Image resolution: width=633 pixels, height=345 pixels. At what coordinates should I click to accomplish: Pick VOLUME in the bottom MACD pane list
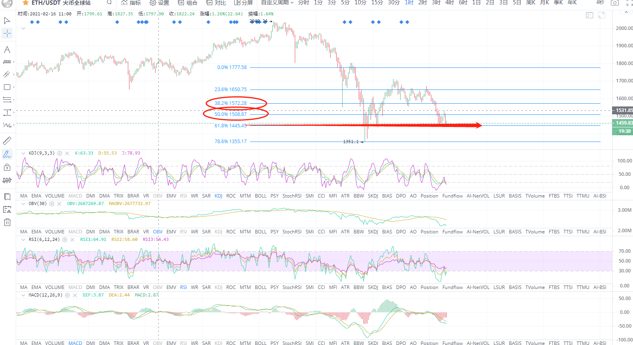coord(55,343)
